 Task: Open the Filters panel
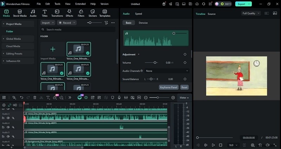(x=81, y=13)
